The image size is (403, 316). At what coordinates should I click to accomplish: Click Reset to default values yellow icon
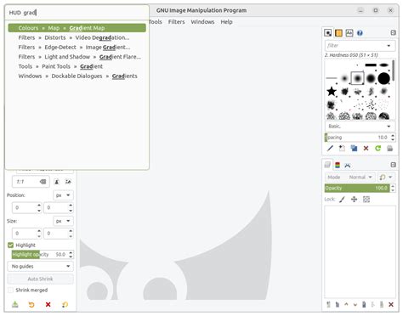click(x=65, y=305)
